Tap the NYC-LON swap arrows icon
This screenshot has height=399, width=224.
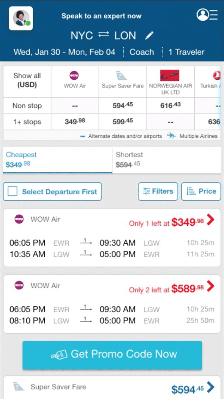[x=104, y=35]
